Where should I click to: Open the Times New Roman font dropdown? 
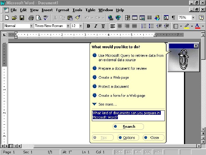68,26
